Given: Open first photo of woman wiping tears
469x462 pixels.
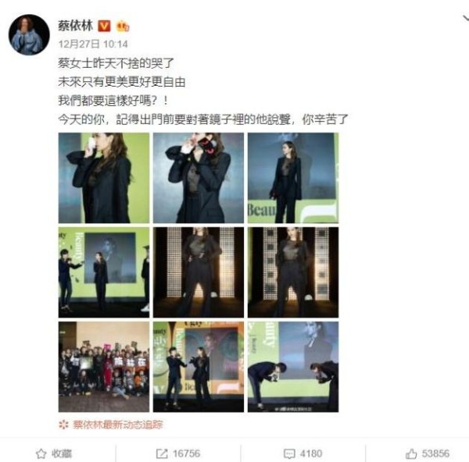Looking at the screenshot, I should click(104, 178).
